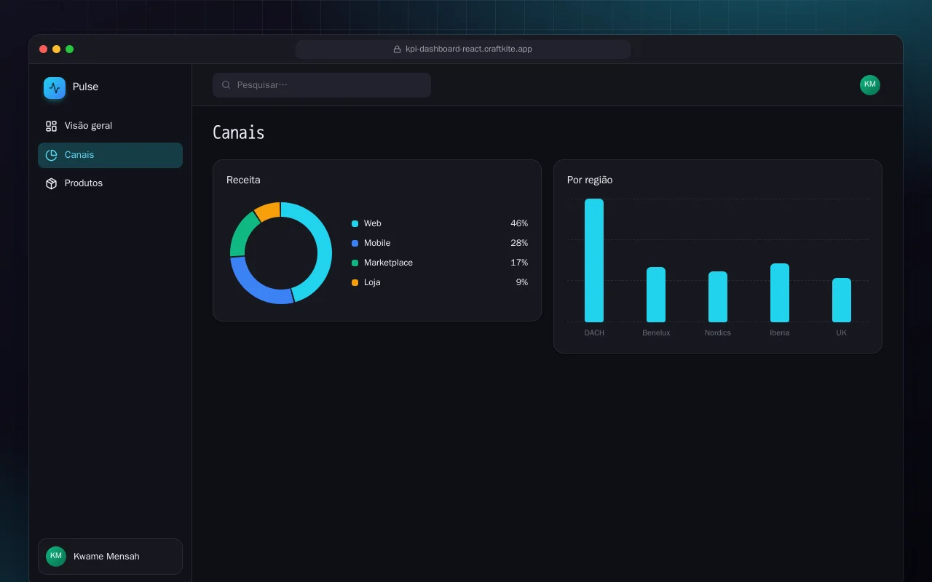The image size is (932, 582).
Task: Open the KM avatar in top bar
Action: point(870,85)
